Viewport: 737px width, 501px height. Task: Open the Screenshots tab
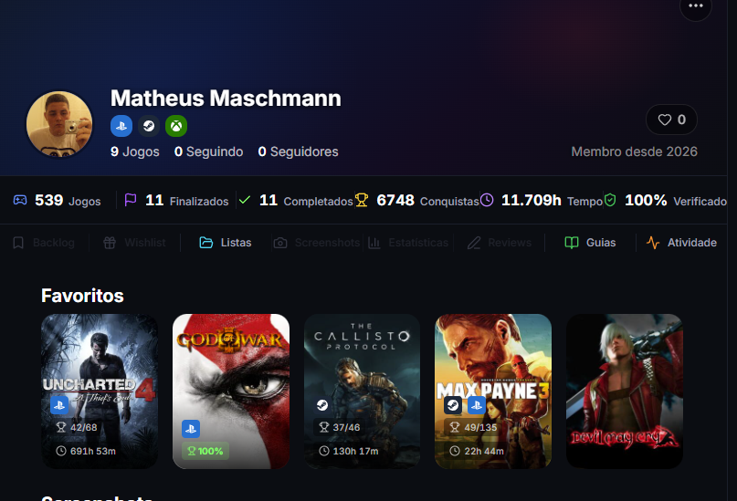pyautogui.click(x=317, y=243)
